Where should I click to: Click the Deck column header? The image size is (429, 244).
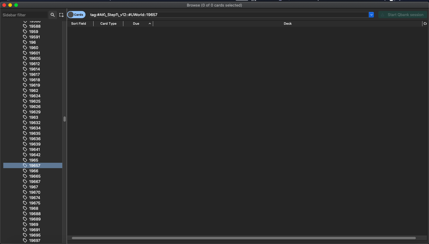pos(287,24)
